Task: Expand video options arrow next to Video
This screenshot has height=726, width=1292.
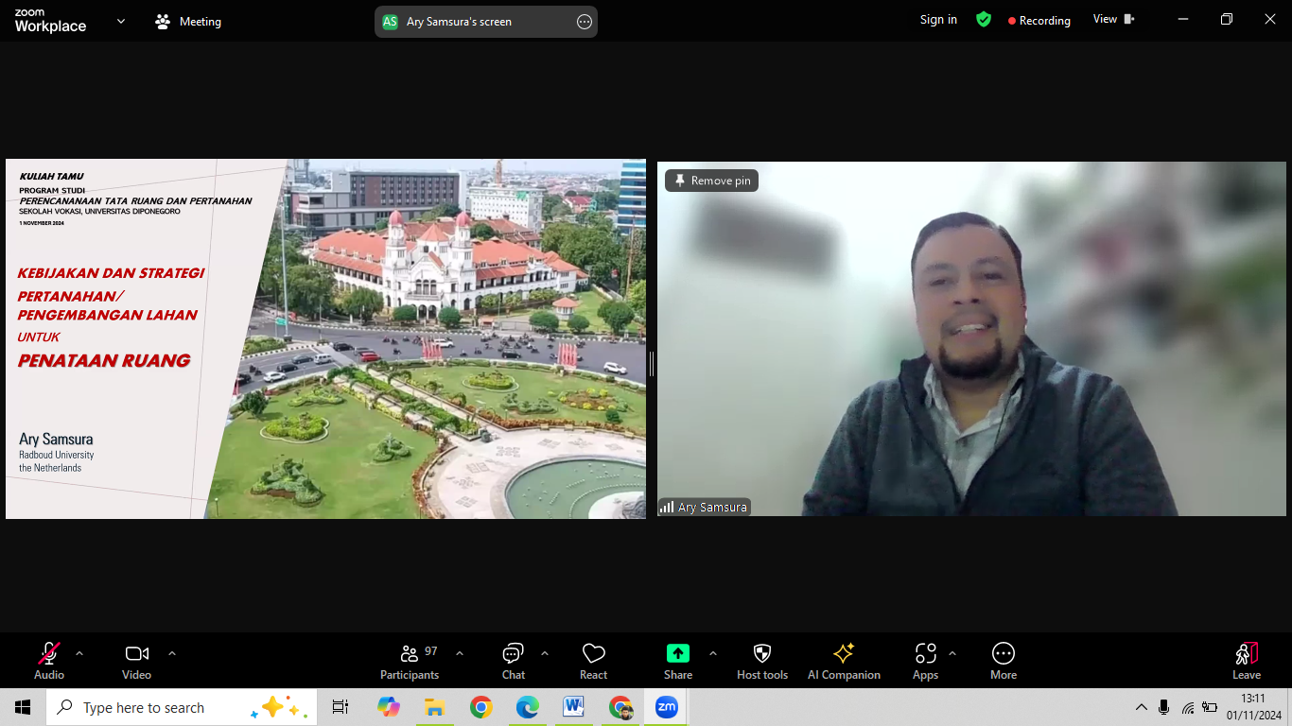Action: (172, 653)
